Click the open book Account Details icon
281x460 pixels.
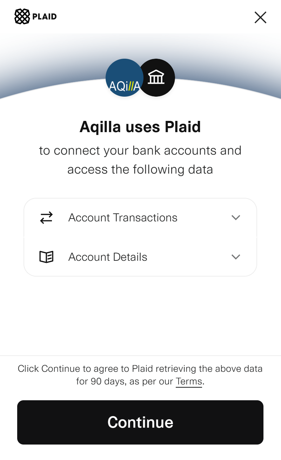click(46, 257)
